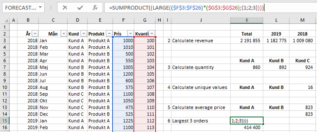
Task: Select column F header
Action: pyautogui.click(x=123, y=20)
